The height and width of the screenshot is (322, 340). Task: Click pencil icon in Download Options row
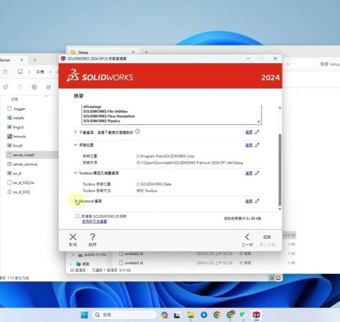[257, 132]
